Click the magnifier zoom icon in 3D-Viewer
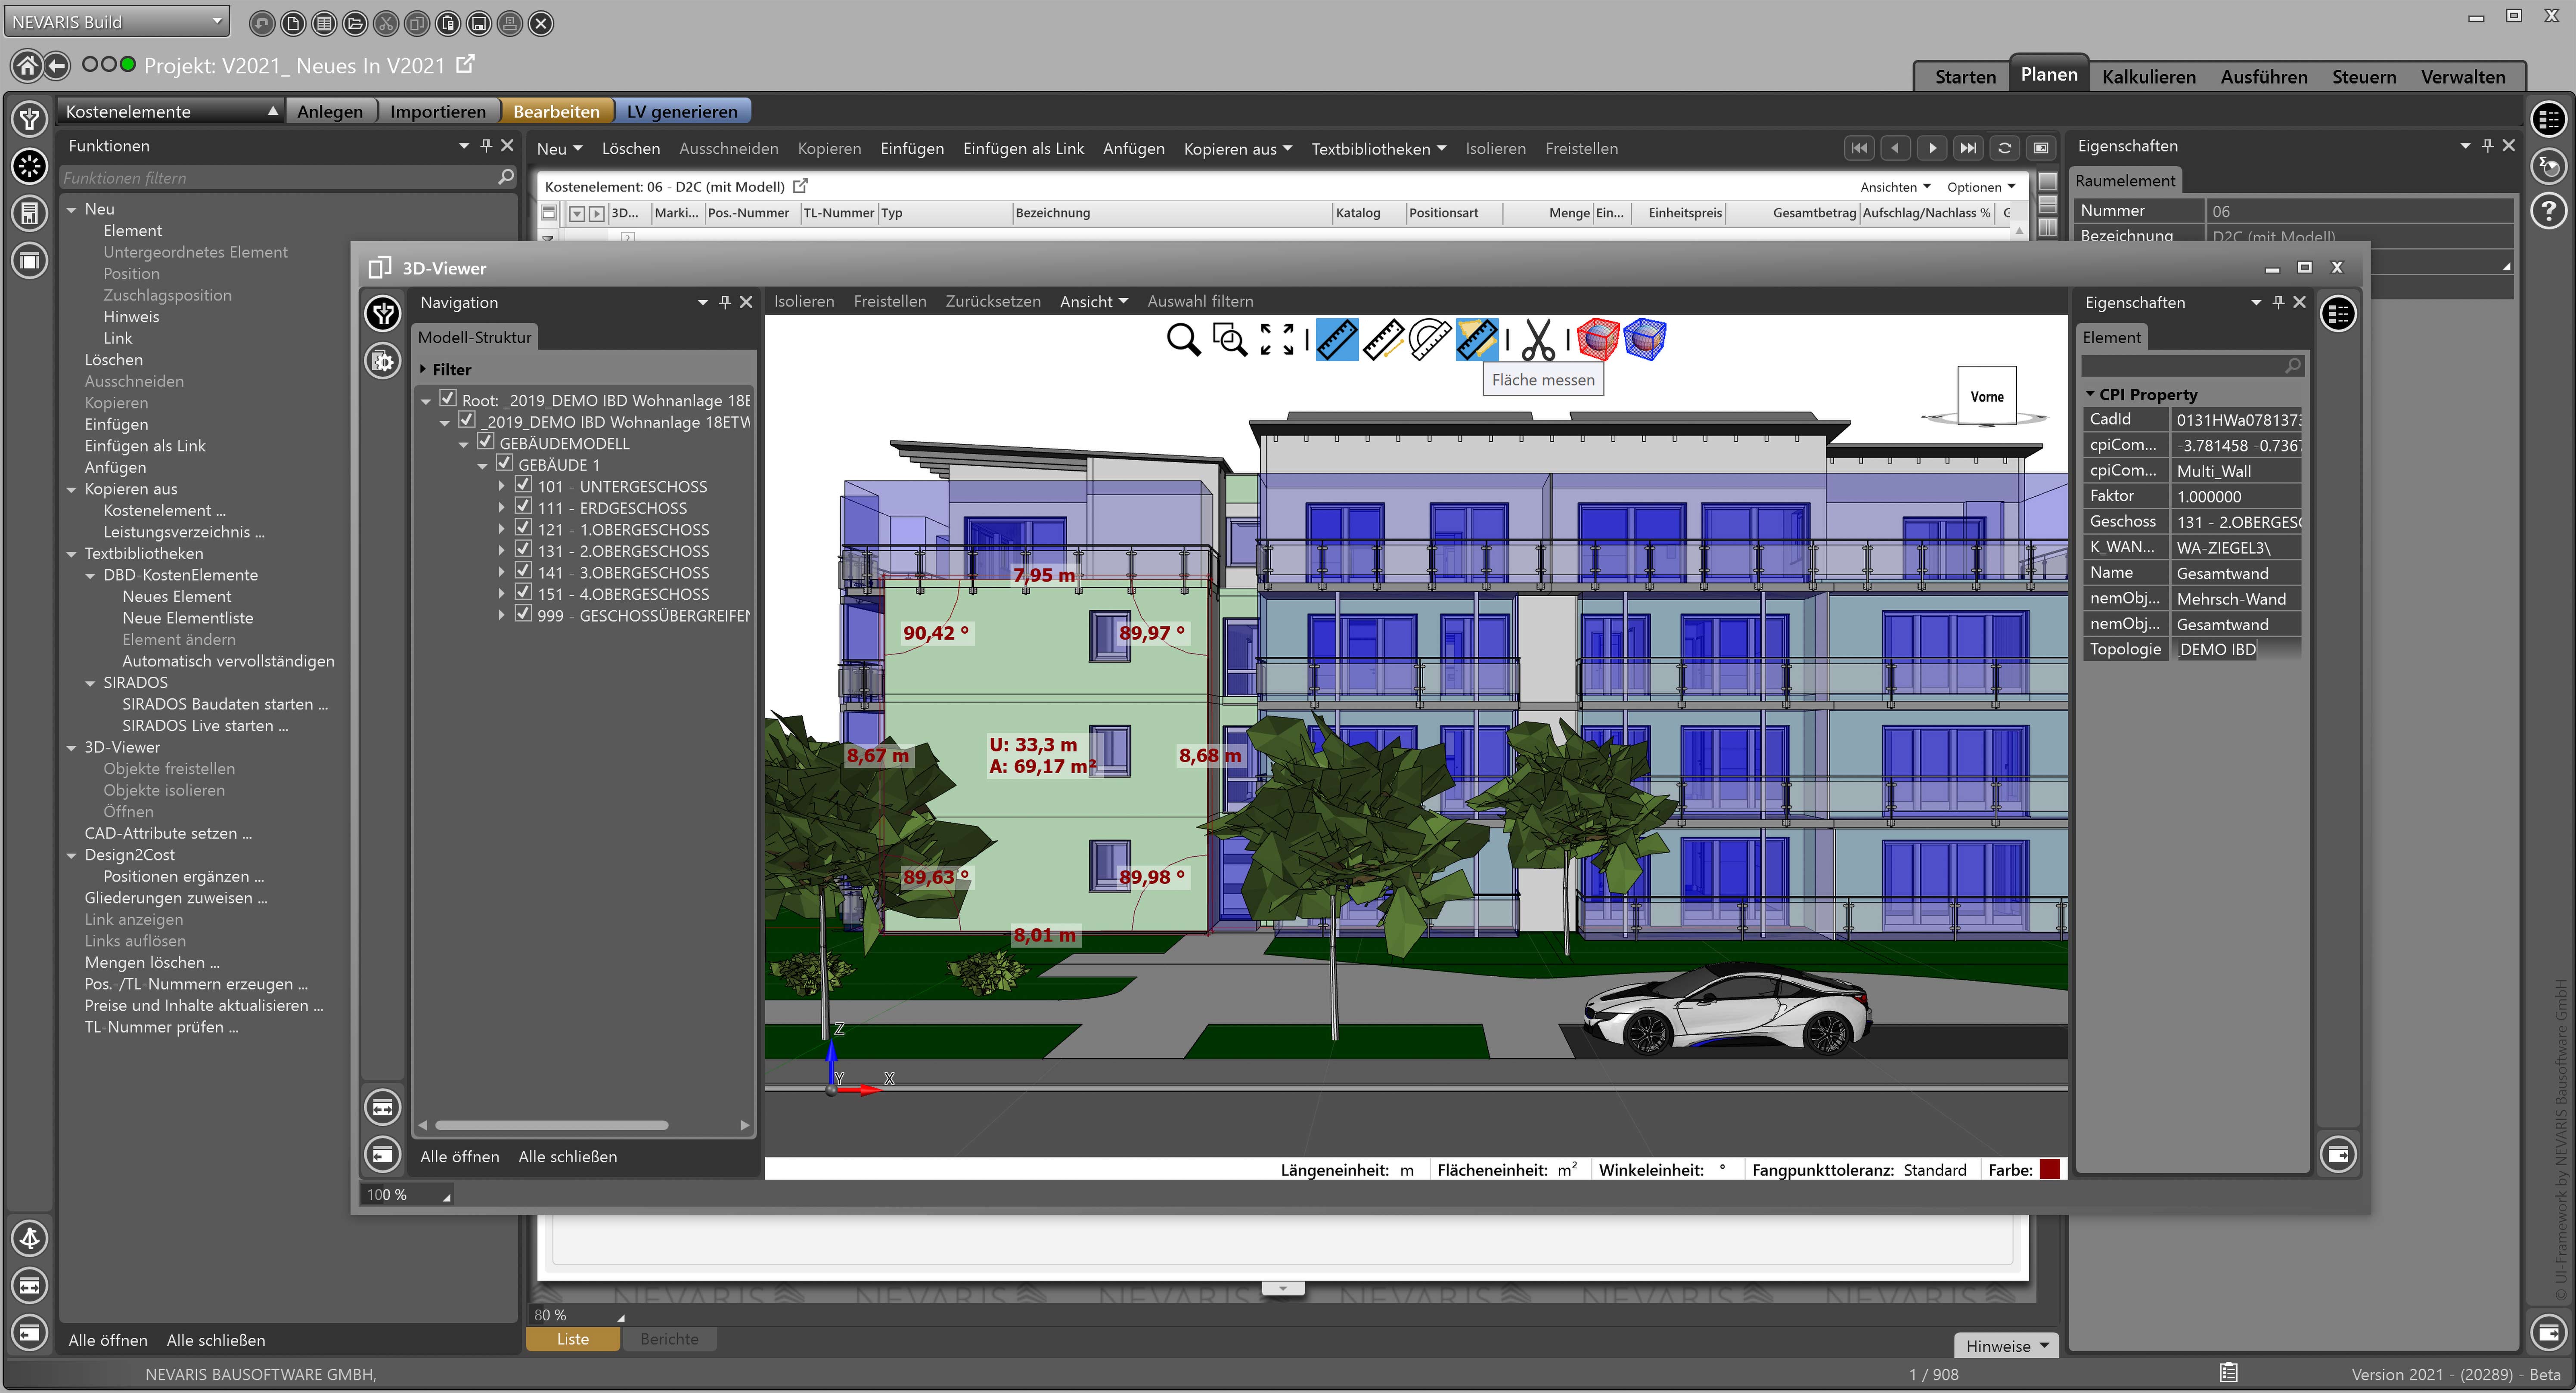Image resolution: width=2576 pixels, height=1393 pixels. pyautogui.click(x=1183, y=340)
